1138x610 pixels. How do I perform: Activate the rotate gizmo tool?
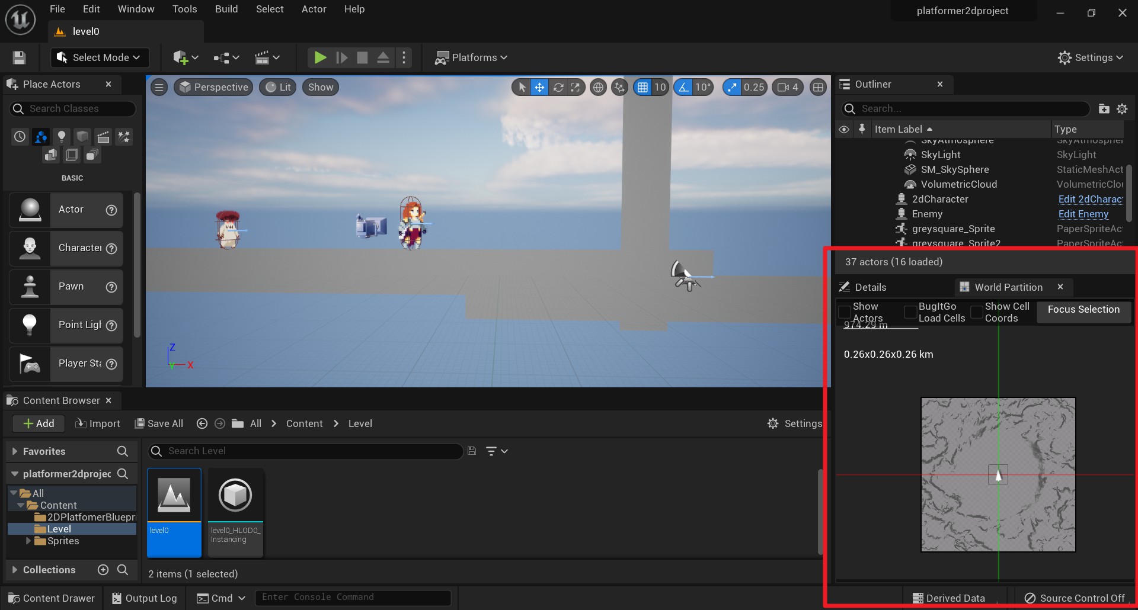[558, 88]
